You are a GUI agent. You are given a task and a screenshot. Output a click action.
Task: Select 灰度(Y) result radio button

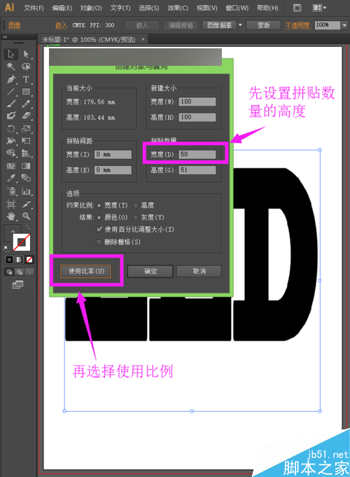point(136,218)
